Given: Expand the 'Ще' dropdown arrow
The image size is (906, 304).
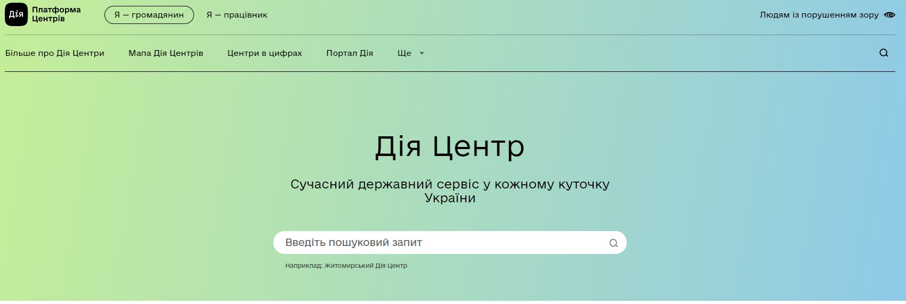Looking at the screenshot, I should coord(422,53).
